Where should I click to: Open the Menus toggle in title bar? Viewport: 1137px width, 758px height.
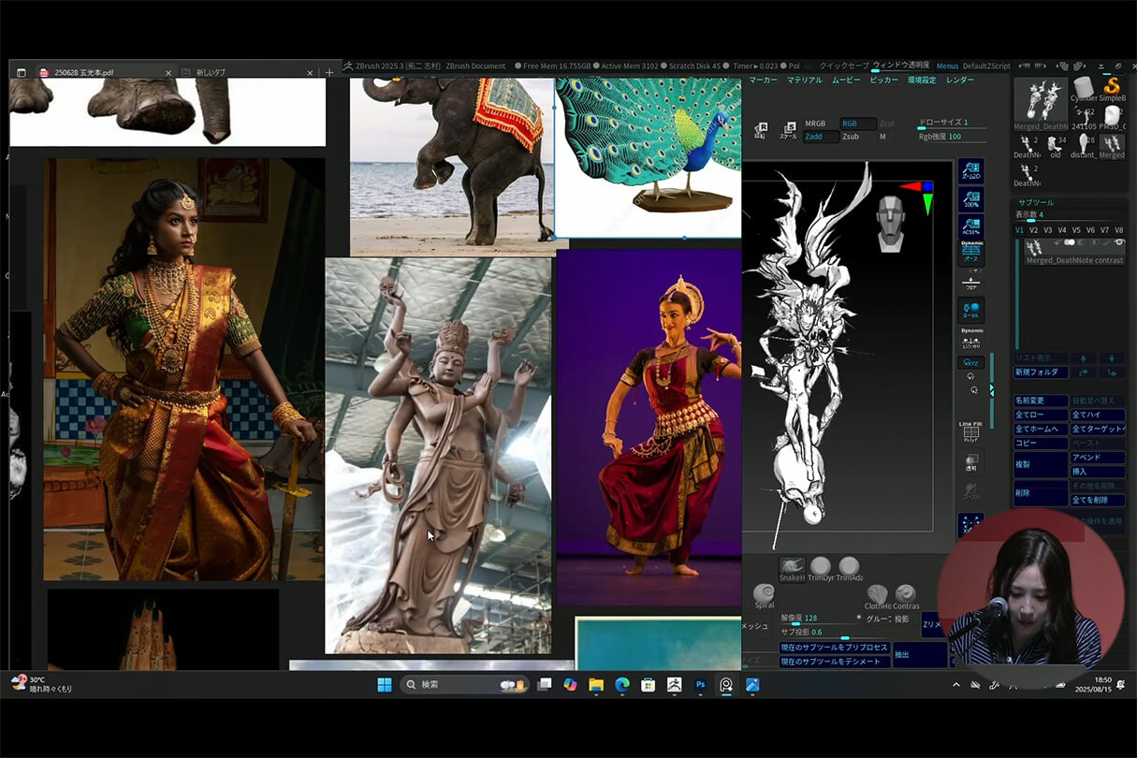[946, 66]
